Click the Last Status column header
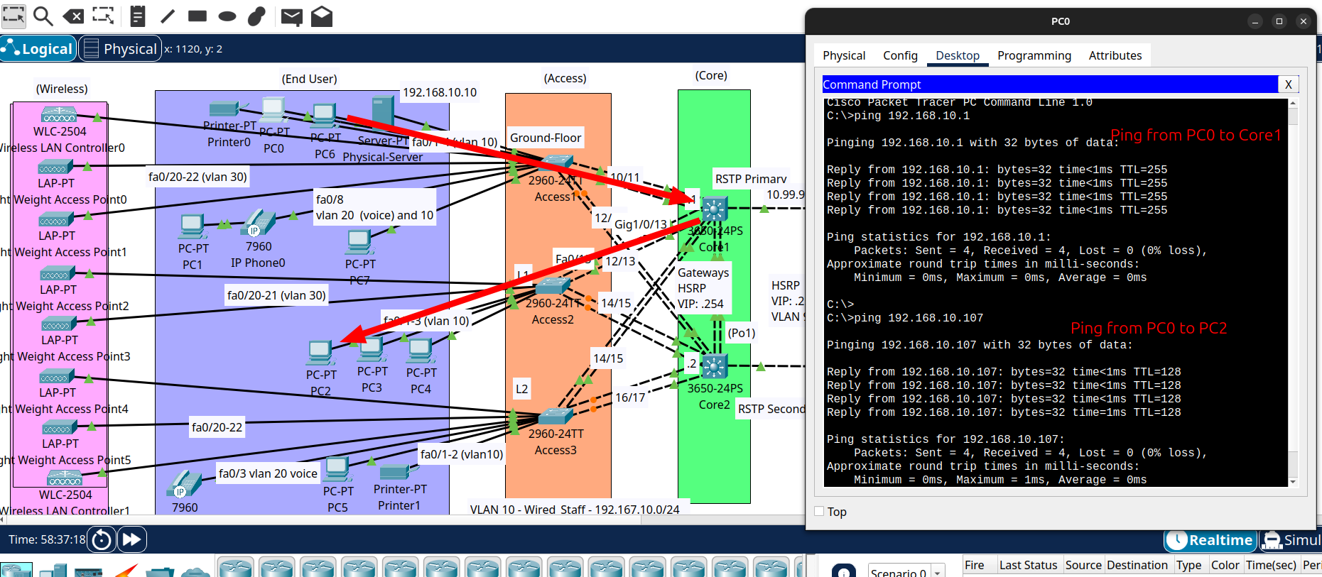The width and height of the screenshot is (1322, 577). pos(1027,565)
